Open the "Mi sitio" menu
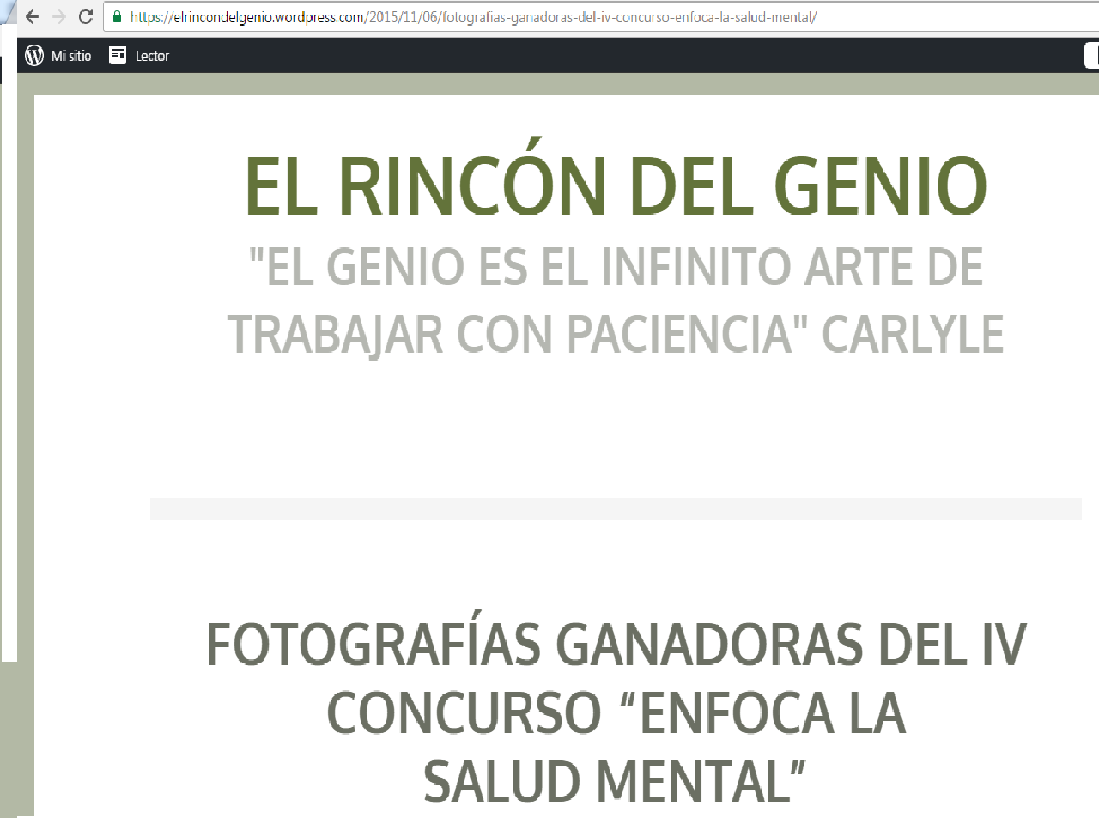The width and height of the screenshot is (1105, 818). coord(71,55)
